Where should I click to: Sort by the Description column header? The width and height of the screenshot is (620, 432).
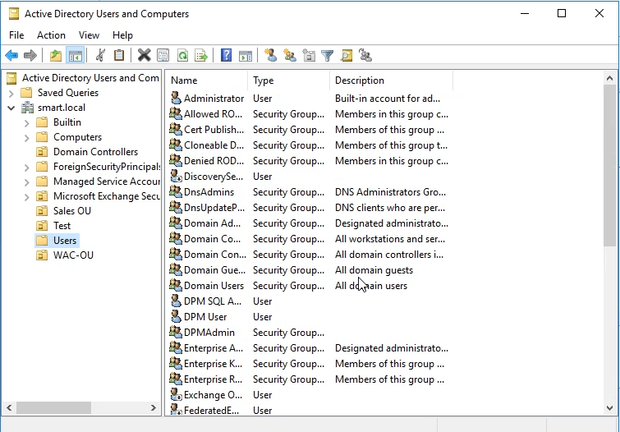click(x=391, y=80)
